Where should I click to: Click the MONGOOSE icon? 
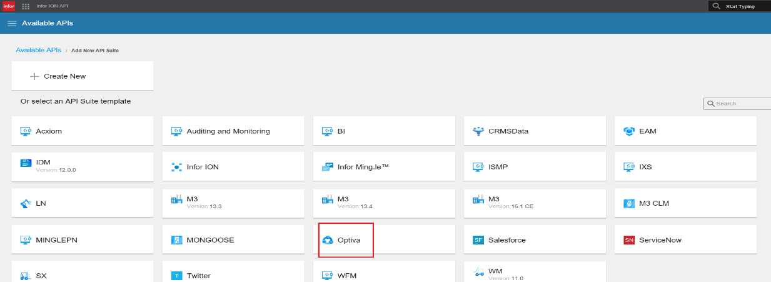coord(176,240)
